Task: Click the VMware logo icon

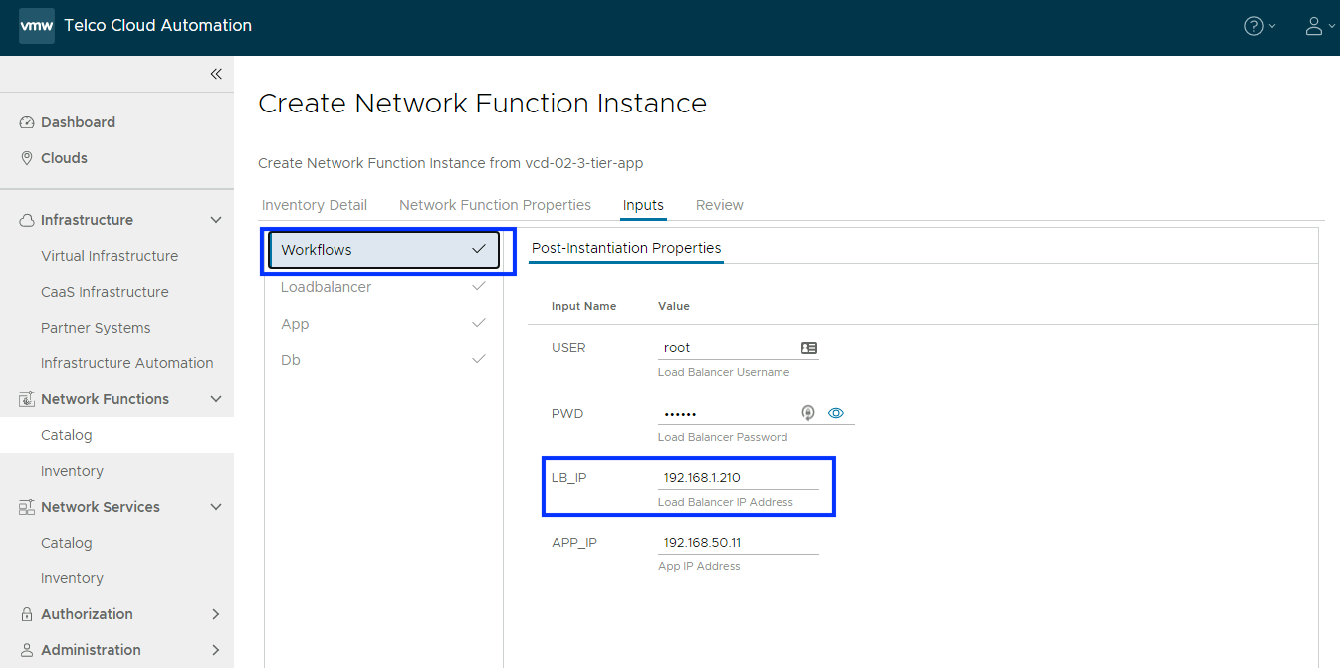Action: 37,26
